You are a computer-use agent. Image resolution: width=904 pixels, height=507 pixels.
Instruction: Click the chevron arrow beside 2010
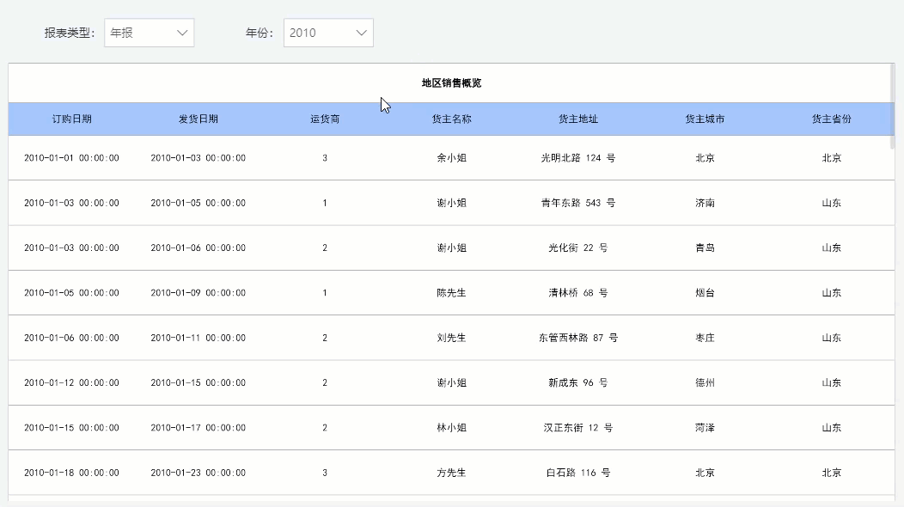(361, 32)
